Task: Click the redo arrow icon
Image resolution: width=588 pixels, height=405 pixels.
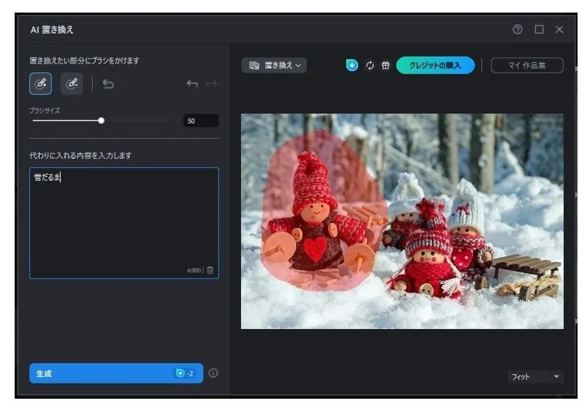Action: click(212, 83)
